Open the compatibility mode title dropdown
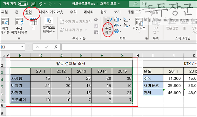The height and width of the screenshot is (117, 197). tap(119, 4)
